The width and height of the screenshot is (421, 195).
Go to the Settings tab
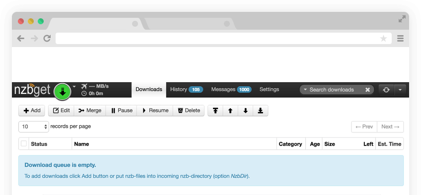(x=269, y=90)
